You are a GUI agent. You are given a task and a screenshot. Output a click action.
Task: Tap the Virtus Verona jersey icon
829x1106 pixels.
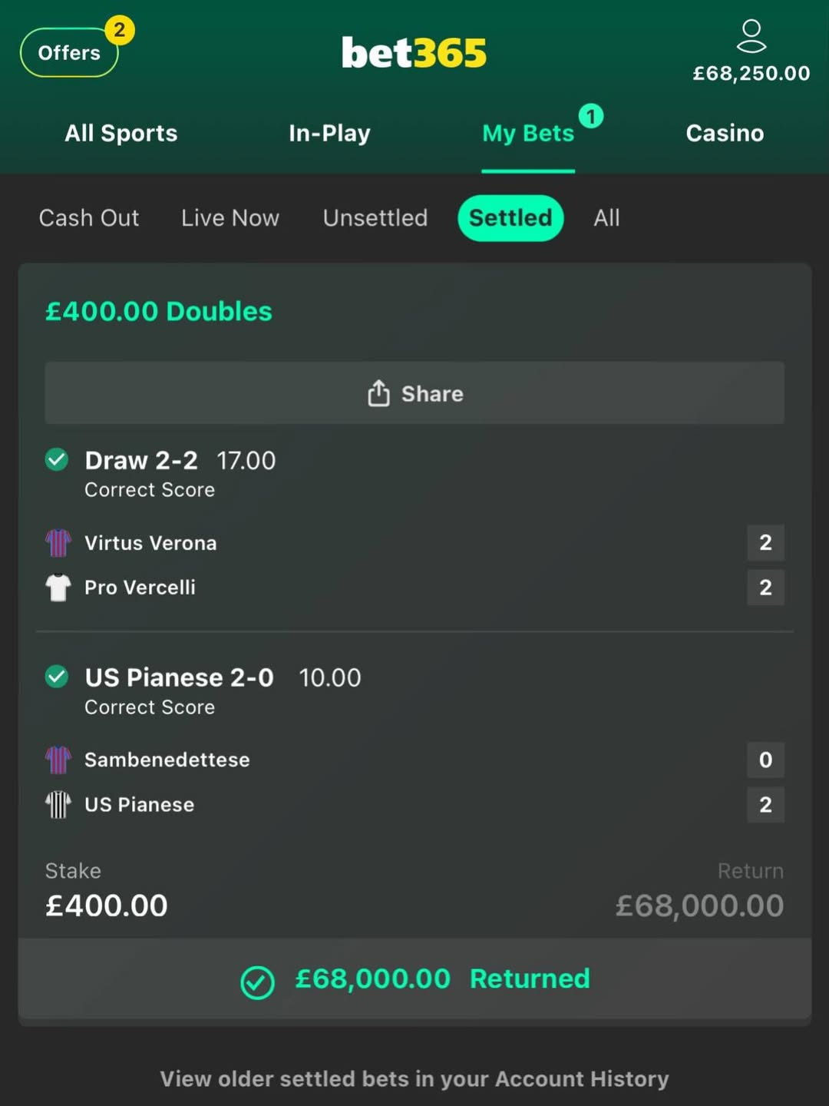click(x=58, y=543)
